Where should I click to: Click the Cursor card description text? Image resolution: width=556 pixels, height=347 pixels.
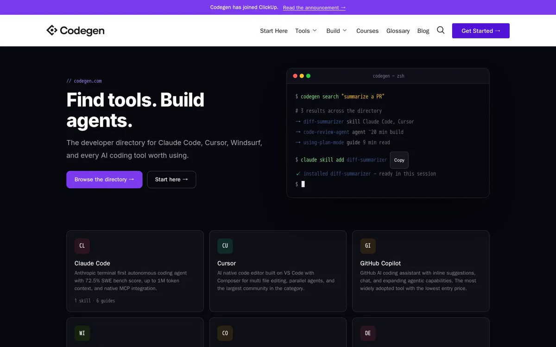277,281
